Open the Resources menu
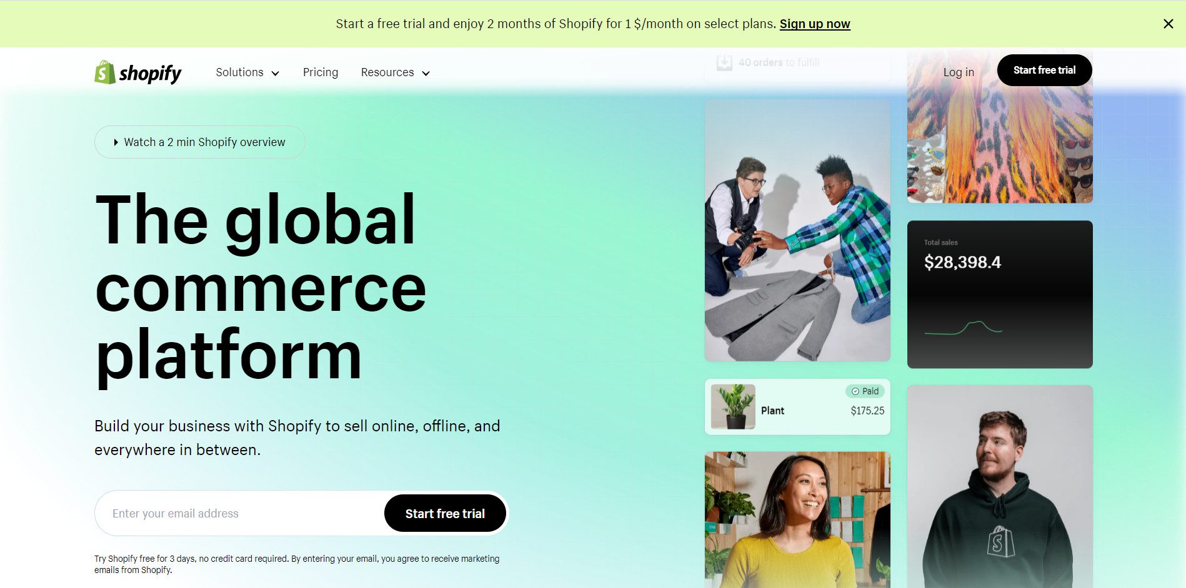Image resolution: width=1186 pixels, height=588 pixels. 396,72
